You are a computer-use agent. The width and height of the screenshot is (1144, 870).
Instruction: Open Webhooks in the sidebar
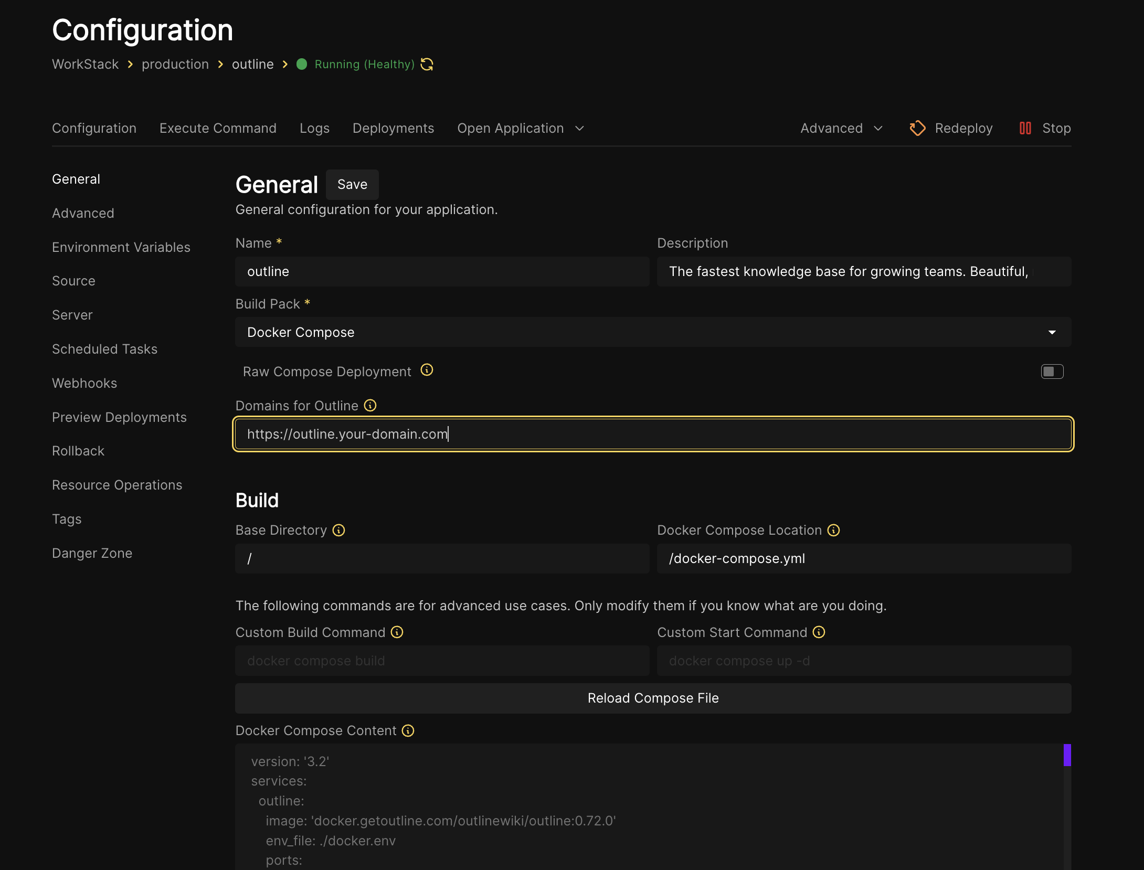click(x=84, y=384)
